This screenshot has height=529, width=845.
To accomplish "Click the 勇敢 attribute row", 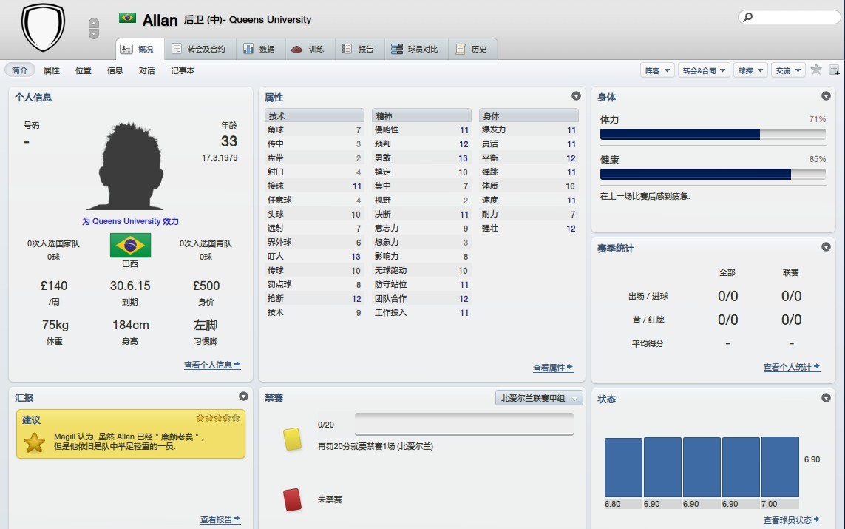I will (x=421, y=158).
